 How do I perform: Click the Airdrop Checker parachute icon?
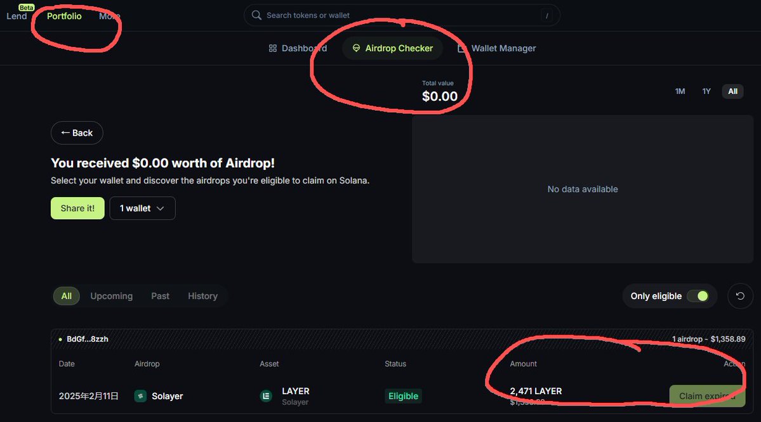tap(356, 48)
